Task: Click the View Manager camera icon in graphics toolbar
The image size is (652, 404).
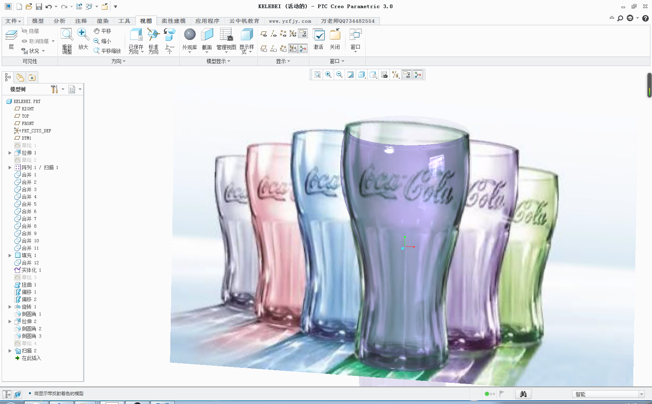Action: coord(384,75)
